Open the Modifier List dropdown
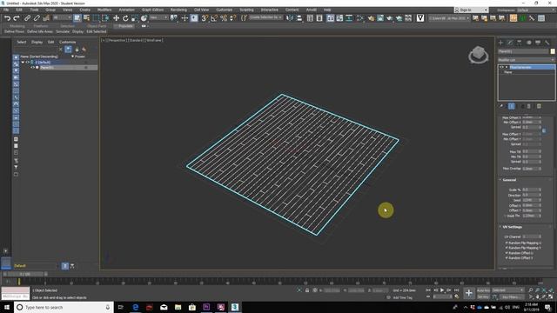Screen dimensions: 557x313 526,60
